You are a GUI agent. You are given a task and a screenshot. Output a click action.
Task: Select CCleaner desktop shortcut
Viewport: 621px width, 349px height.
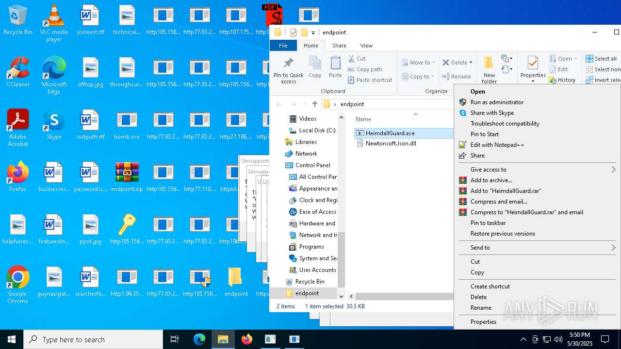tap(18, 73)
